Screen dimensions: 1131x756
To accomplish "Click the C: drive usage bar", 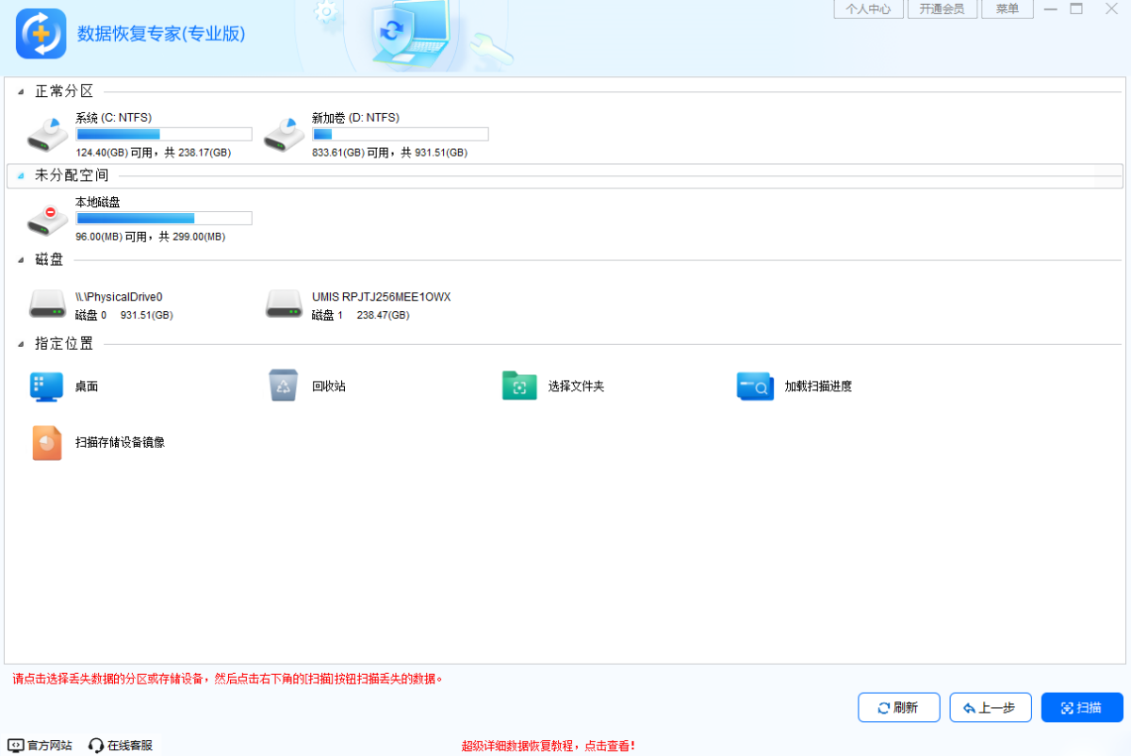I will pyautogui.click(x=163, y=134).
